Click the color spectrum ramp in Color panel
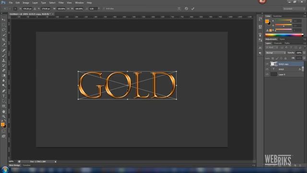Viewport: 307px width, 173px height. (284, 35)
